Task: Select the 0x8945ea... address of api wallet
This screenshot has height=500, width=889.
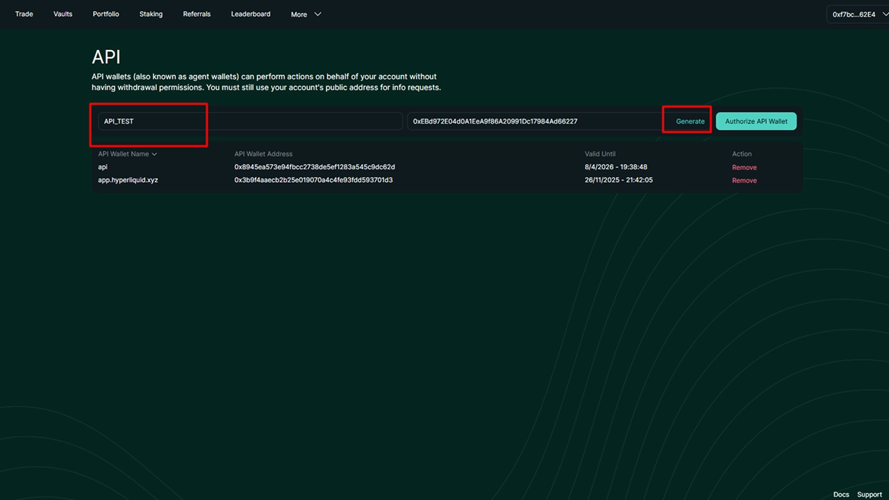Action: [315, 167]
